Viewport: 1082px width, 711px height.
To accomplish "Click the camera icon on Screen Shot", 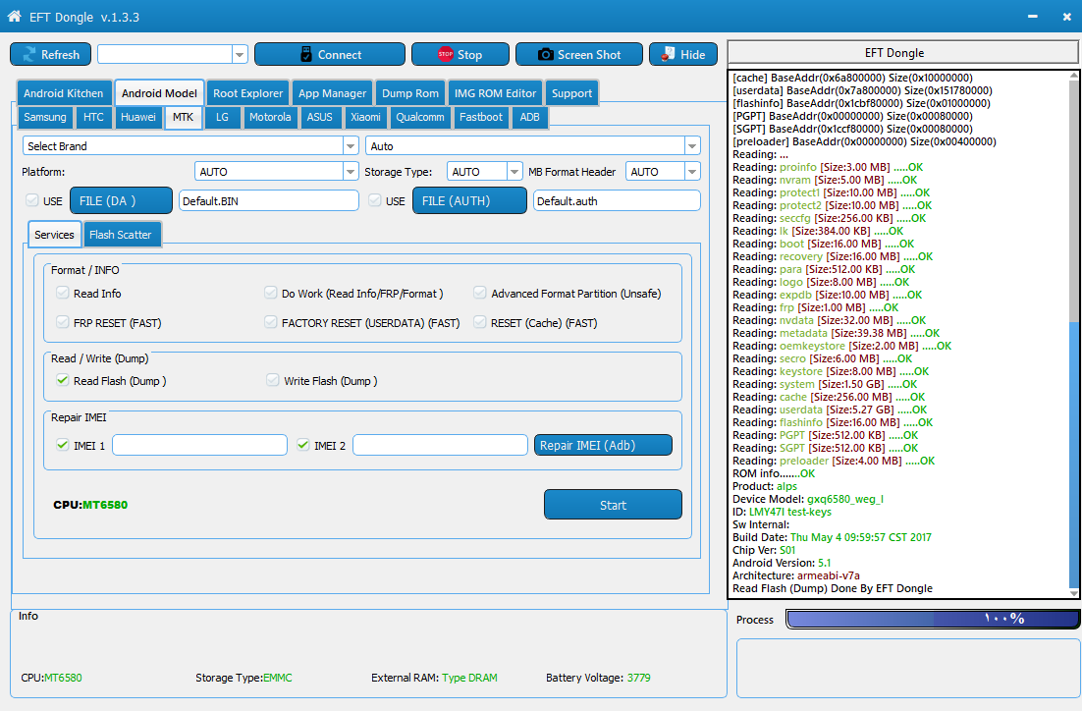I will click(x=545, y=55).
